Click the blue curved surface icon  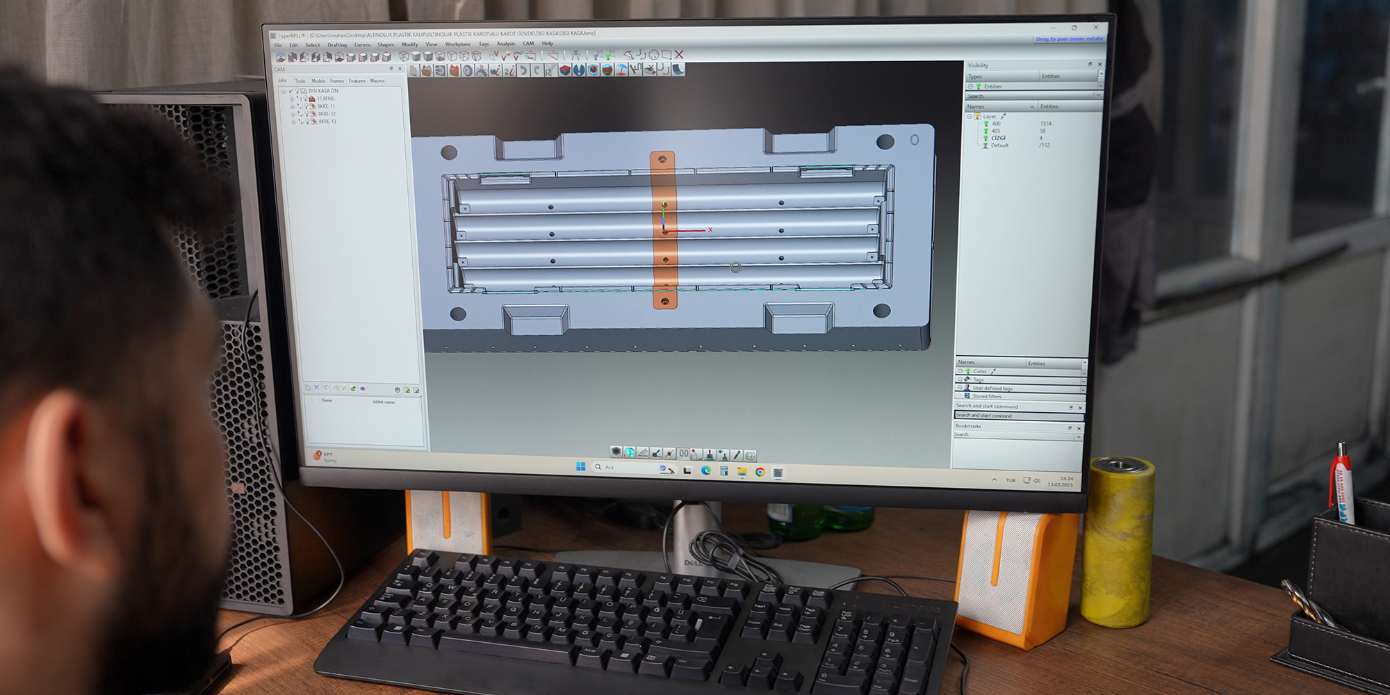[678, 70]
